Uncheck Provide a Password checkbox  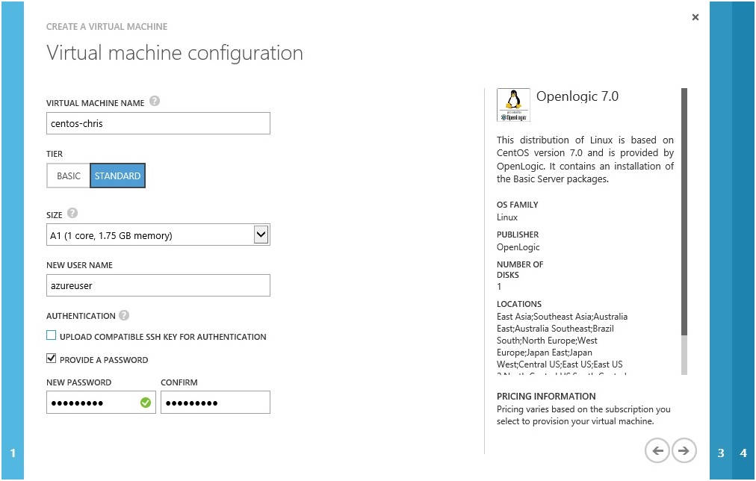pos(51,359)
